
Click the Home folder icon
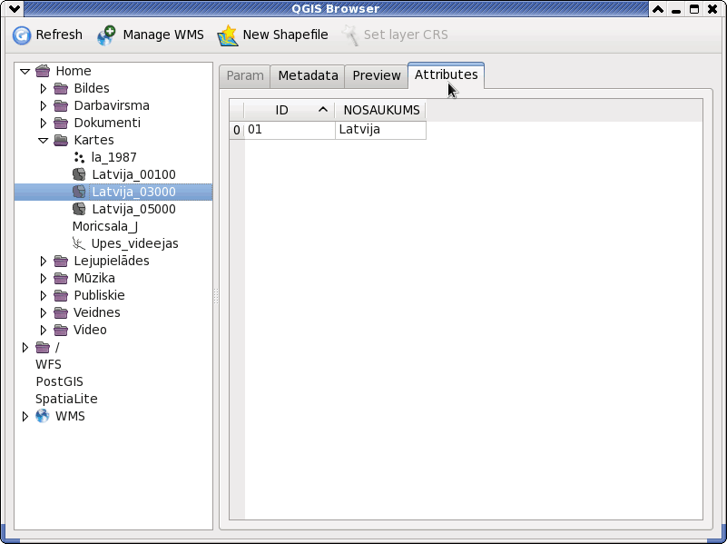coord(43,71)
